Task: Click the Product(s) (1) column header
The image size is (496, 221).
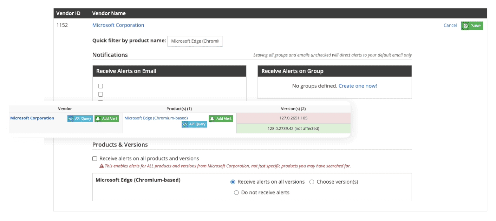Action: pyautogui.click(x=179, y=109)
